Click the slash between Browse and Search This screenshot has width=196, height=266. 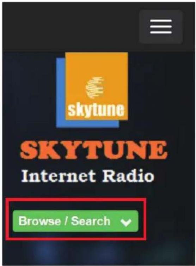tap(66, 221)
